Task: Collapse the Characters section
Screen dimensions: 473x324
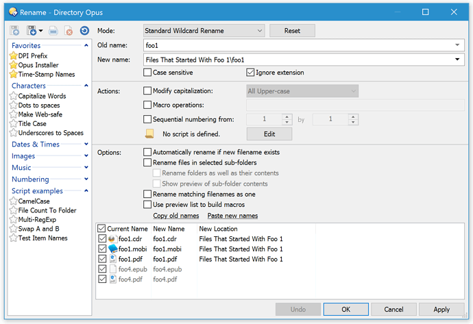Action: pos(86,86)
